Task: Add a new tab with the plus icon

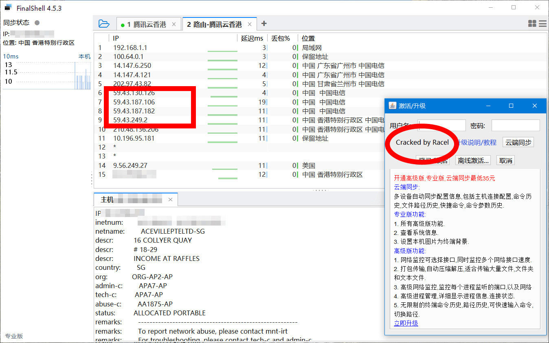Action: pos(264,24)
